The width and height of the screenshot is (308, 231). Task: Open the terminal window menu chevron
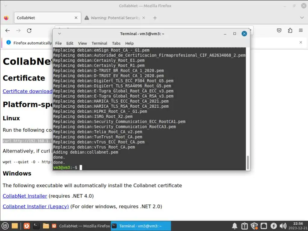pos(60,34)
